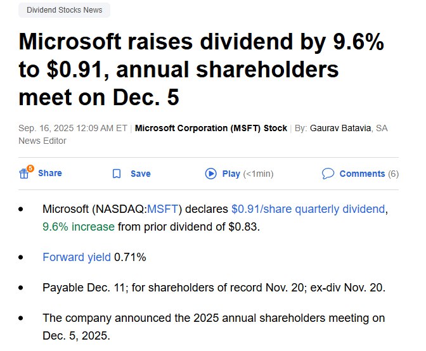Click the Comments speech bubble icon
The height and width of the screenshot is (351, 426).
pos(328,174)
